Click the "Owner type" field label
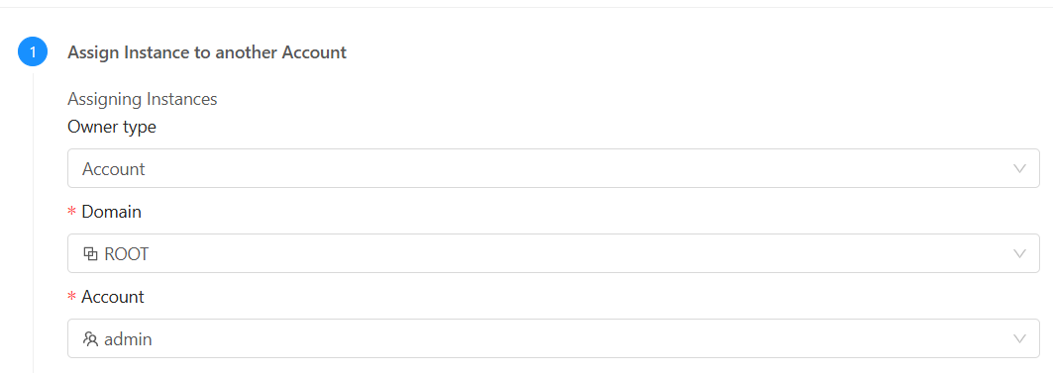Viewport: 1053px width, 373px height. [x=112, y=127]
